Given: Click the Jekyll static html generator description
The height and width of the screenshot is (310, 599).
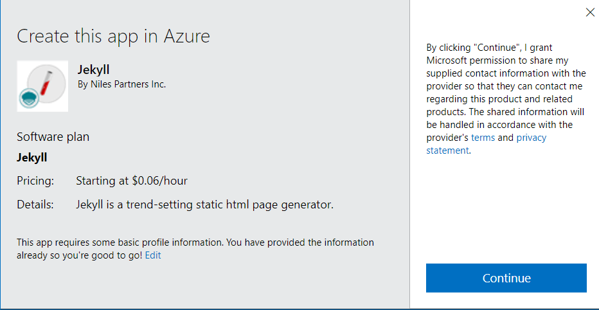Looking at the screenshot, I should coord(205,205).
